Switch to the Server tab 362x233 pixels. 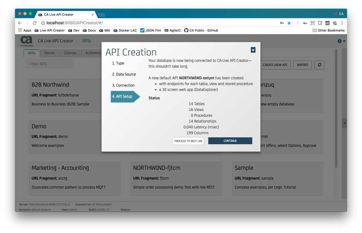pyautogui.click(x=49, y=53)
